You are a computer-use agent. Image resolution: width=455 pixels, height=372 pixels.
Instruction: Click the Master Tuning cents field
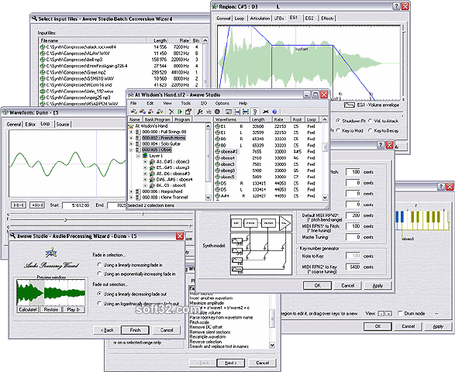pos(353,237)
